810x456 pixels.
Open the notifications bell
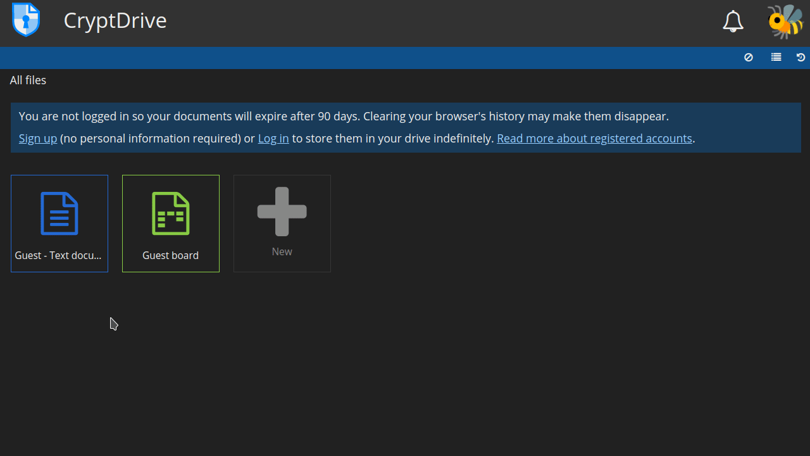click(733, 22)
